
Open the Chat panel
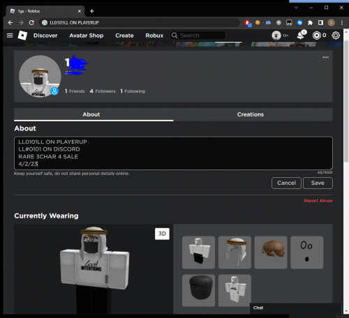(295, 308)
